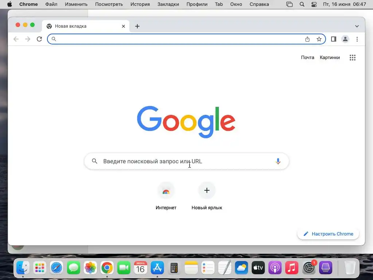Open the Закладки menu
The height and width of the screenshot is (280, 373).
[168, 4]
